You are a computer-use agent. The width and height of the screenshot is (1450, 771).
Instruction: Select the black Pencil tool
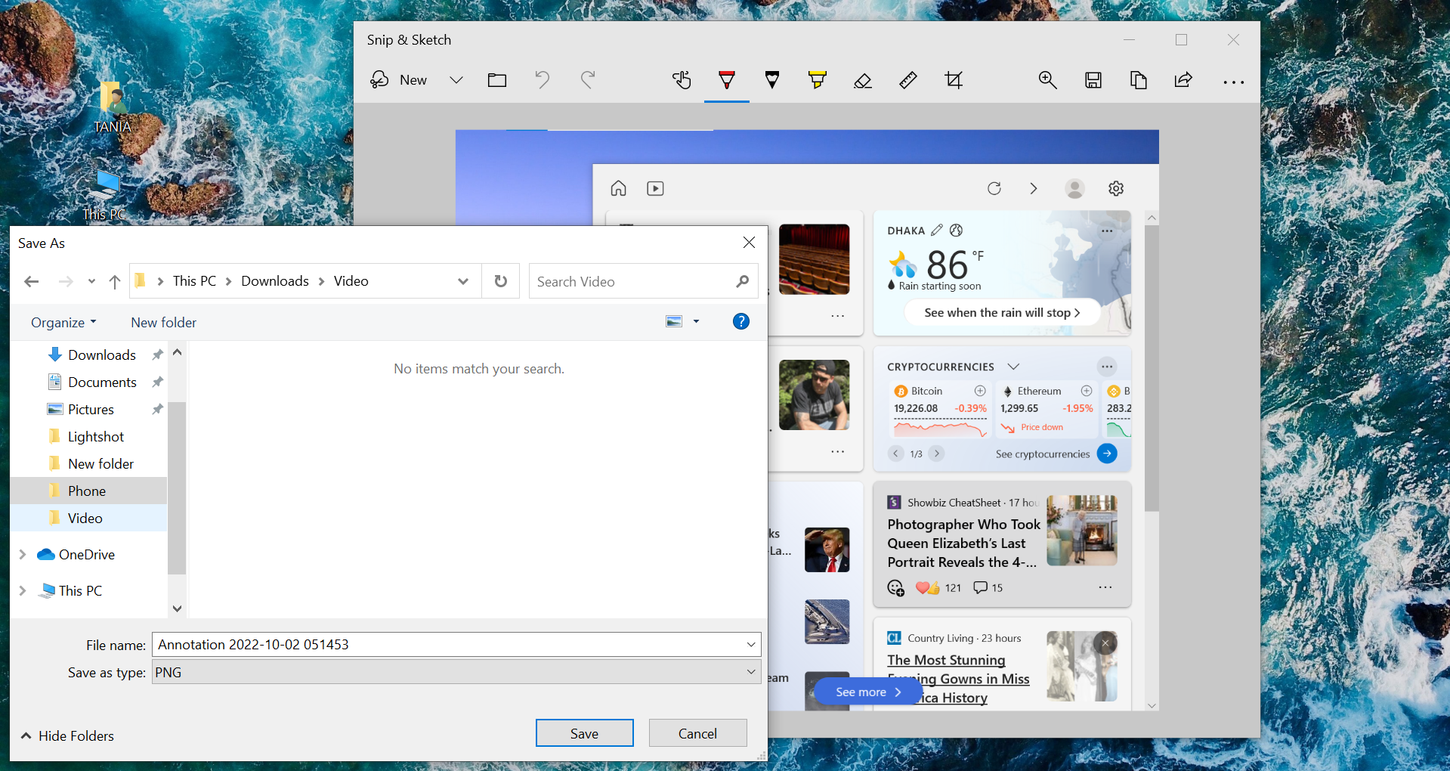click(x=772, y=80)
